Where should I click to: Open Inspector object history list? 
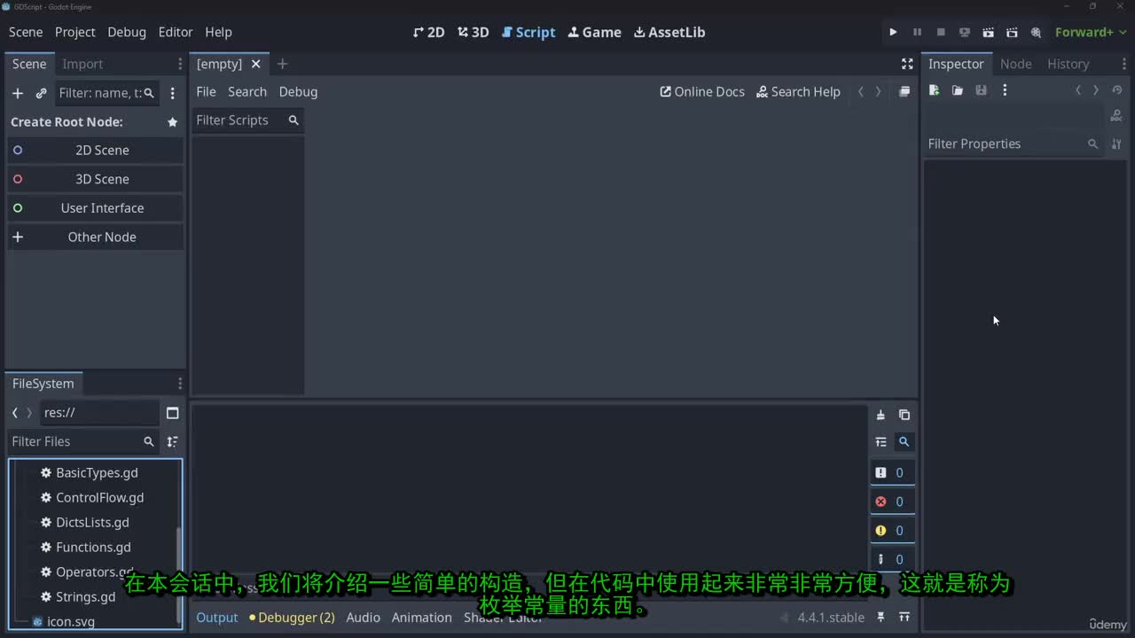(1117, 90)
